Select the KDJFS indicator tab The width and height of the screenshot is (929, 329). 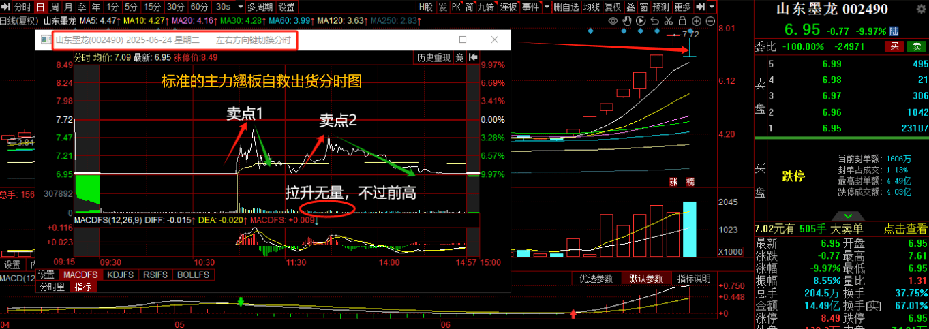(120, 275)
